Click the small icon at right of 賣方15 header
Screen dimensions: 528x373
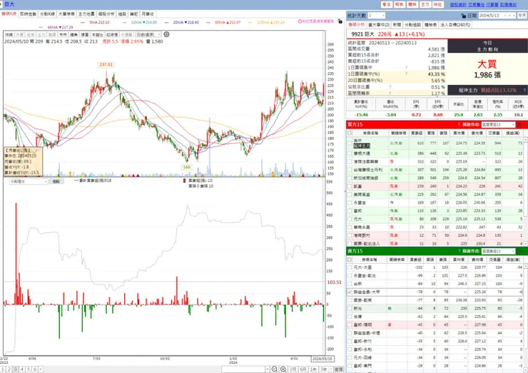coord(519,251)
